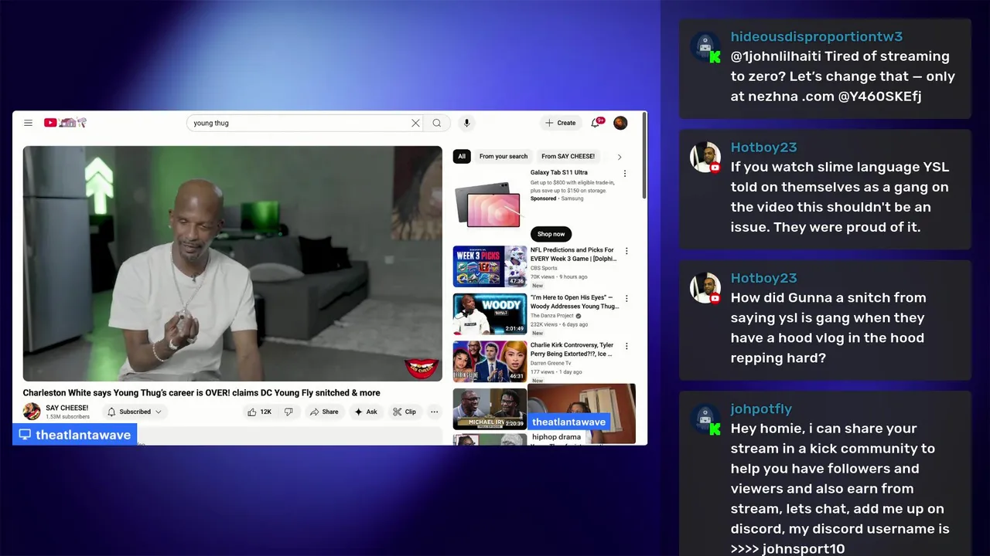Open the SAY CHEESE! channel avatar
The height and width of the screenshot is (556, 990).
click(x=32, y=412)
